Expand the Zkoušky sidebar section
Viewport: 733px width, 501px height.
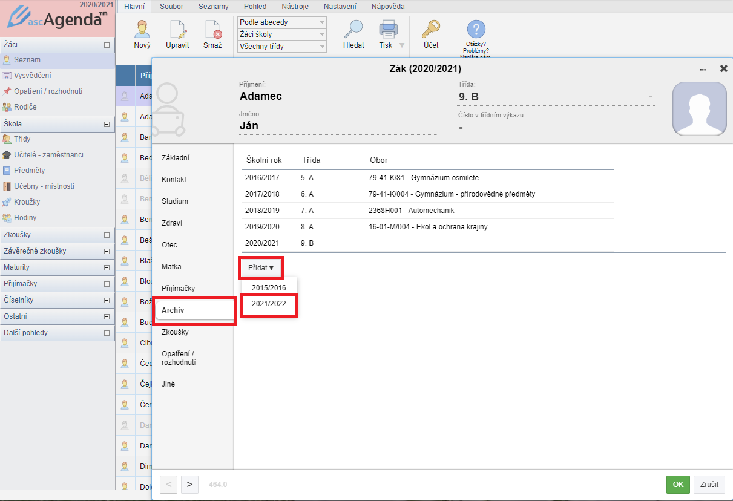click(107, 235)
